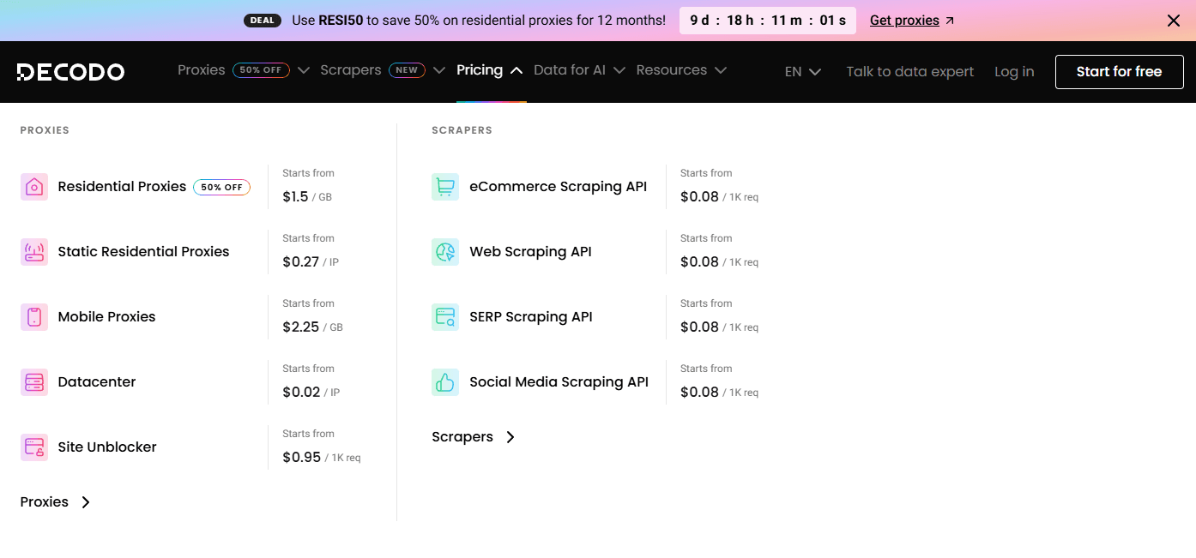The image size is (1196, 558).
Task: Close the promotional deal banner
Action: [x=1174, y=21]
